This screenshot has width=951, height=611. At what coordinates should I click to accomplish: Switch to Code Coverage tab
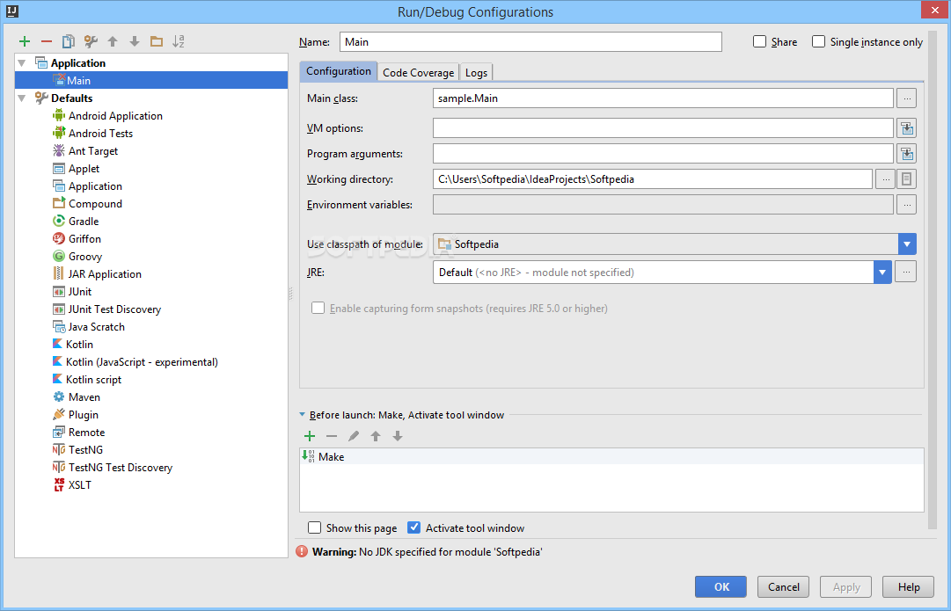point(419,72)
